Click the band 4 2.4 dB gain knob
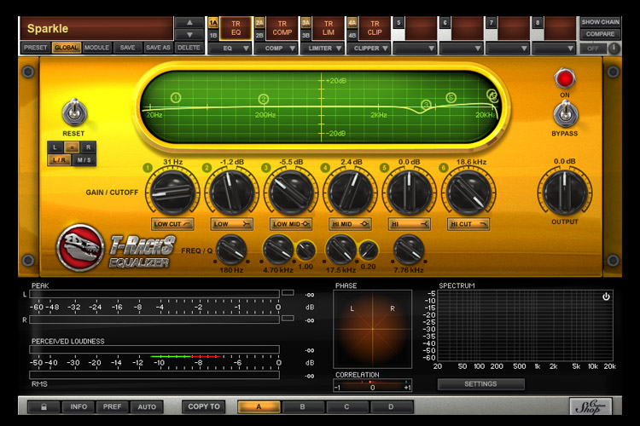The width and height of the screenshot is (640, 426). click(350, 193)
